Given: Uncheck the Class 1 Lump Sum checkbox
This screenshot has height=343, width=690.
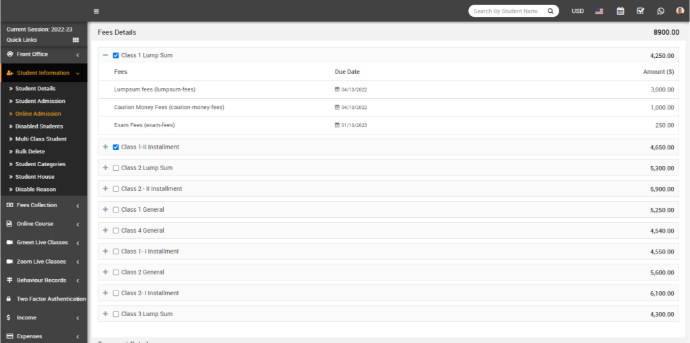Looking at the screenshot, I should [x=116, y=56].
